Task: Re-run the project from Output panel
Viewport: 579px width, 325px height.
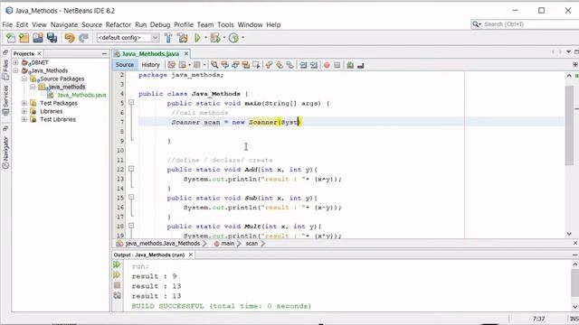Action: [x=117, y=265]
